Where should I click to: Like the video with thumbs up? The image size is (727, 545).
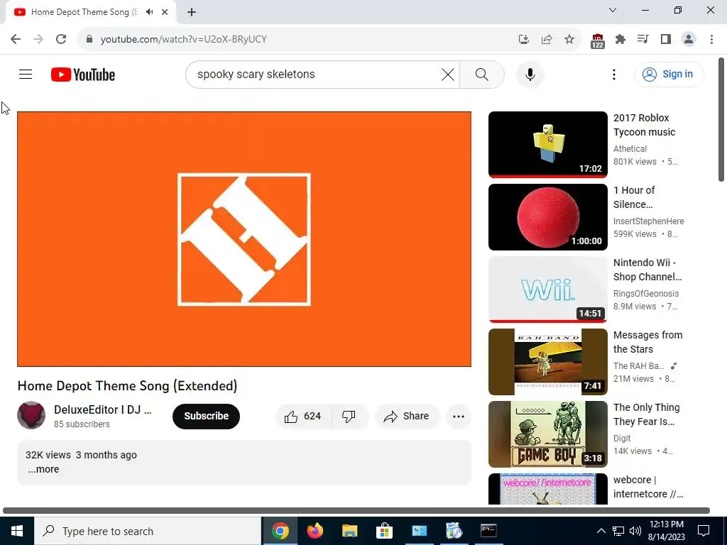pos(303,416)
